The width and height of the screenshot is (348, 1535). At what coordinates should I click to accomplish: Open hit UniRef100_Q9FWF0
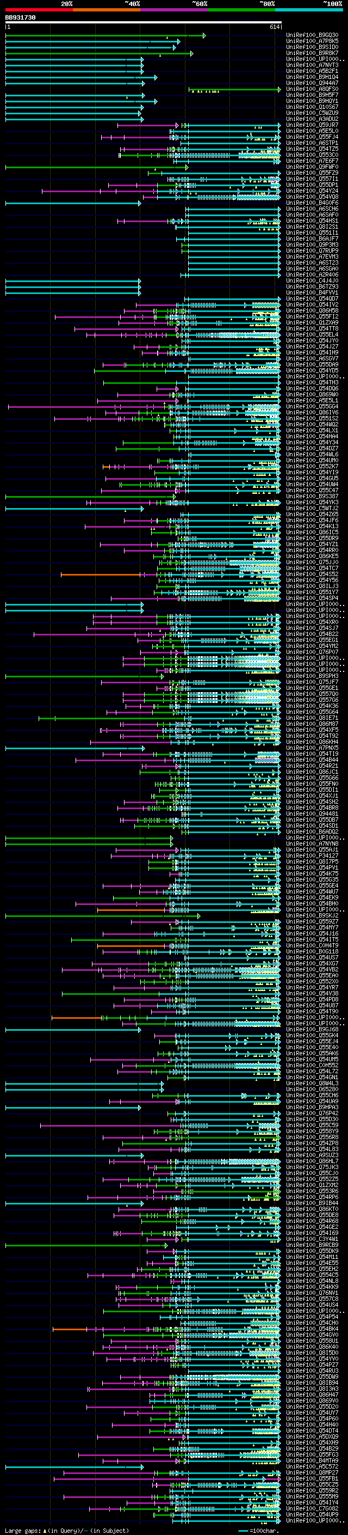[312, 167]
